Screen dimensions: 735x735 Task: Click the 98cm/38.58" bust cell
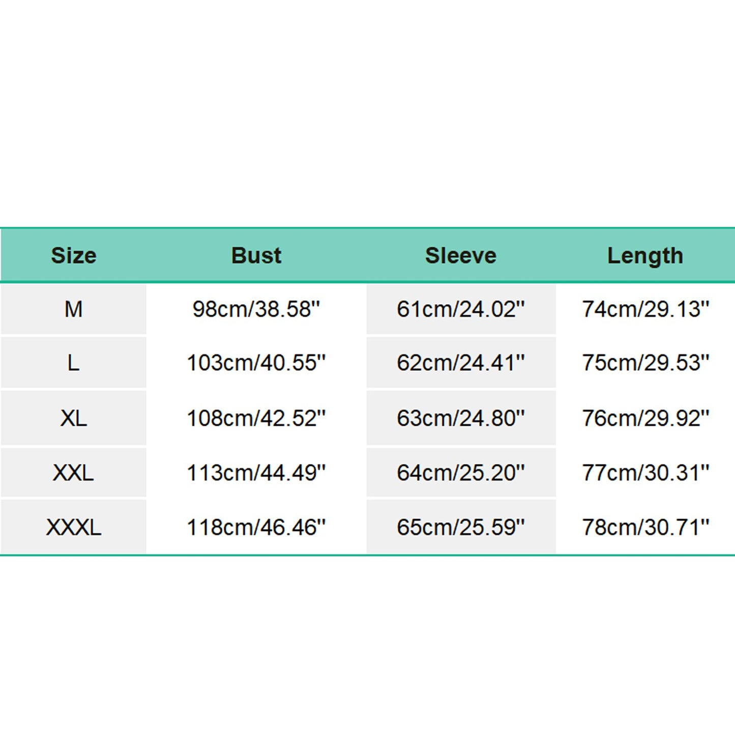point(256,309)
